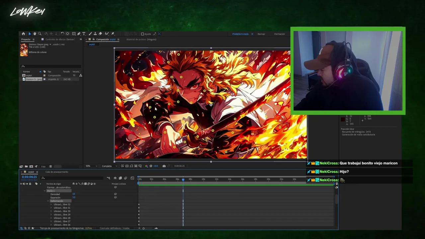425x239 pixels.
Task: Open the Cola de procesamiento tab
Action: (57, 172)
